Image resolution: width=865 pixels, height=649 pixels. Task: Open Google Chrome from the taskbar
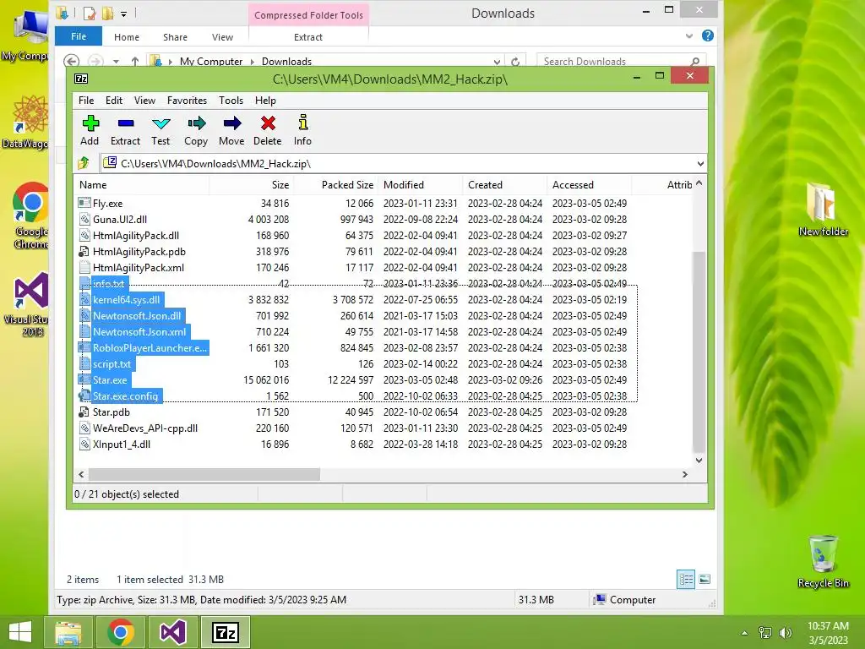pos(121,632)
